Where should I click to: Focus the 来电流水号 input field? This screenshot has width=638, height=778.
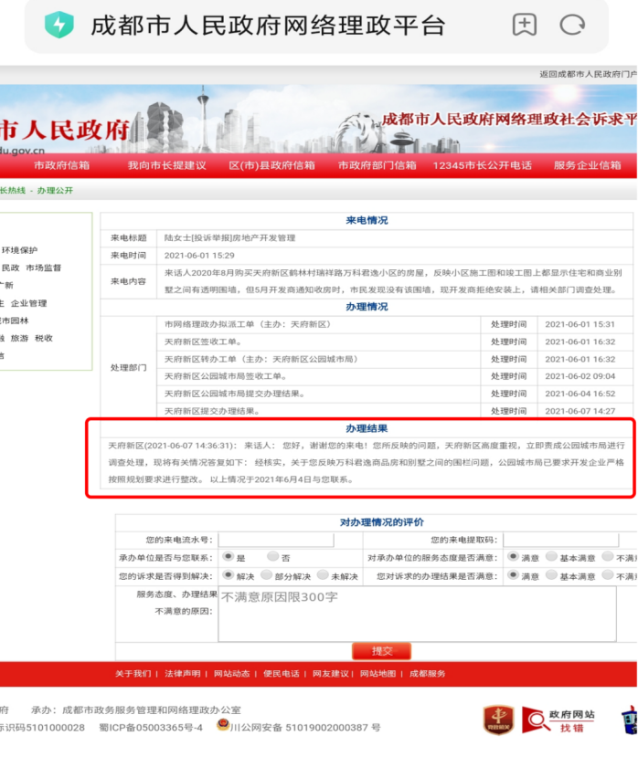[263, 540]
